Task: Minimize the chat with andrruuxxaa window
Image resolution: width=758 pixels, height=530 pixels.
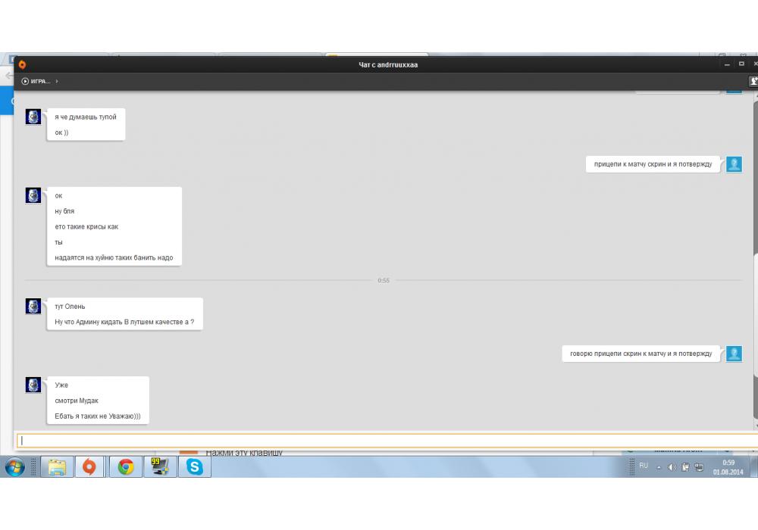Action: click(727, 64)
